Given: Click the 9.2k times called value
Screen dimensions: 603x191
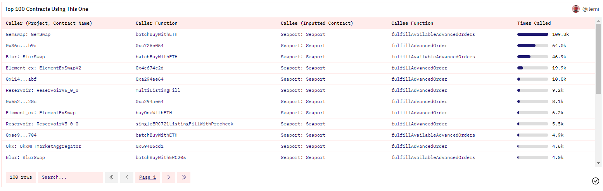Looking at the screenshot, I should click(x=558, y=90).
